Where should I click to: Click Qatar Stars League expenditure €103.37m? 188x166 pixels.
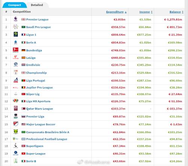118,109
